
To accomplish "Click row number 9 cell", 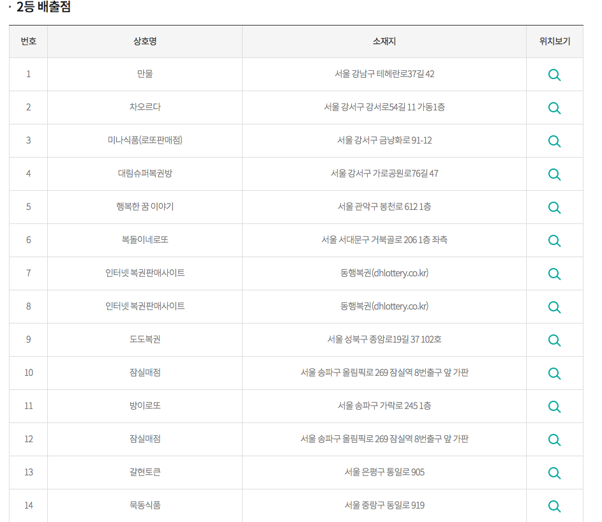I will [x=29, y=339].
